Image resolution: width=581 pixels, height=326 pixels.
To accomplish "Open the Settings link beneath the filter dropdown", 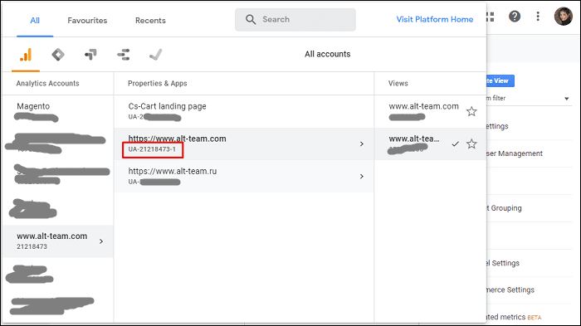I will point(497,126).
